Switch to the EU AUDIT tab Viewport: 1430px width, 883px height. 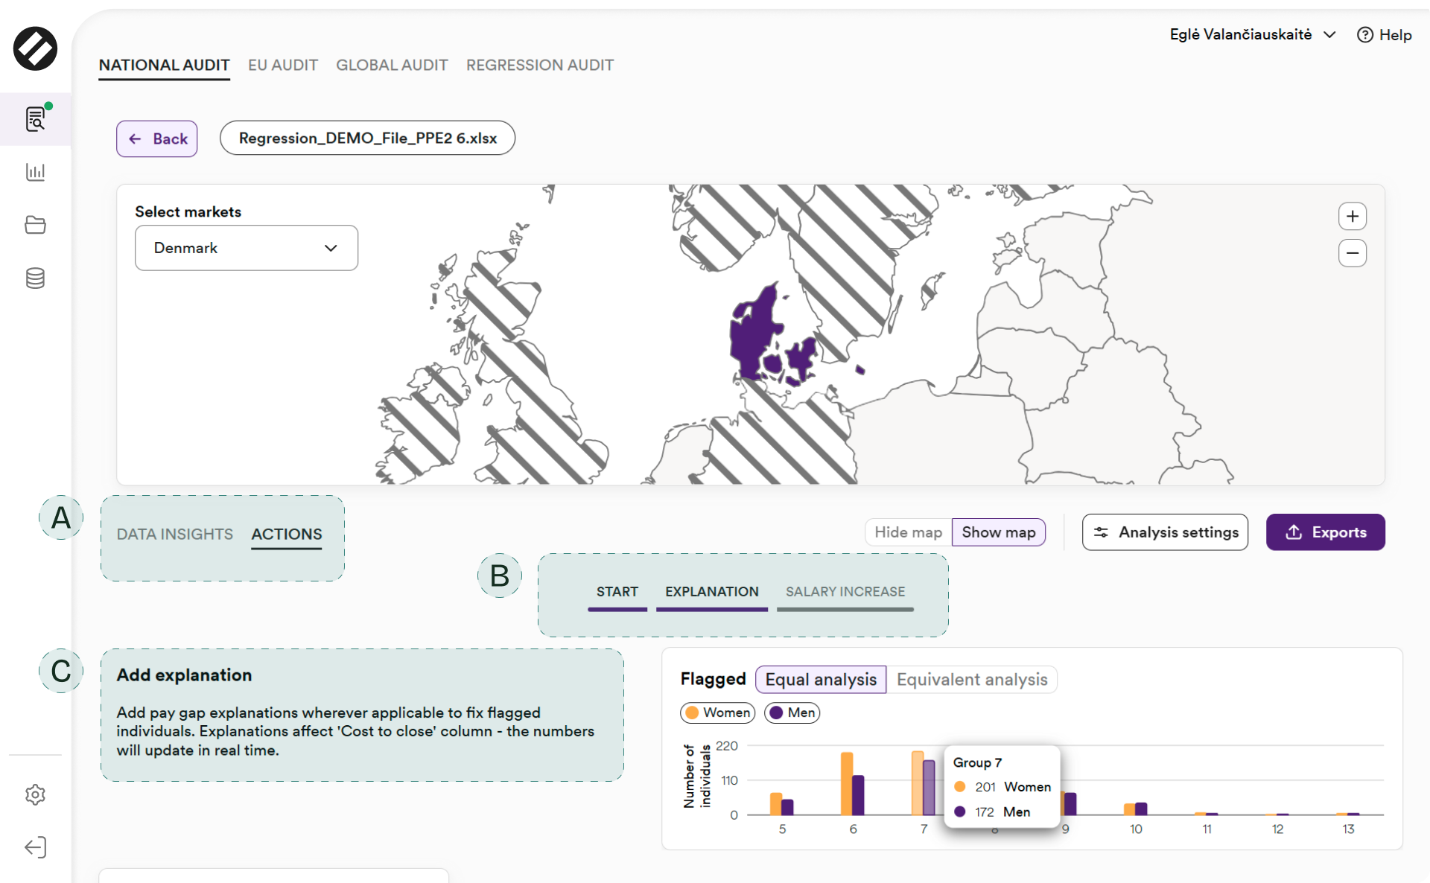(x=282, y=66)
